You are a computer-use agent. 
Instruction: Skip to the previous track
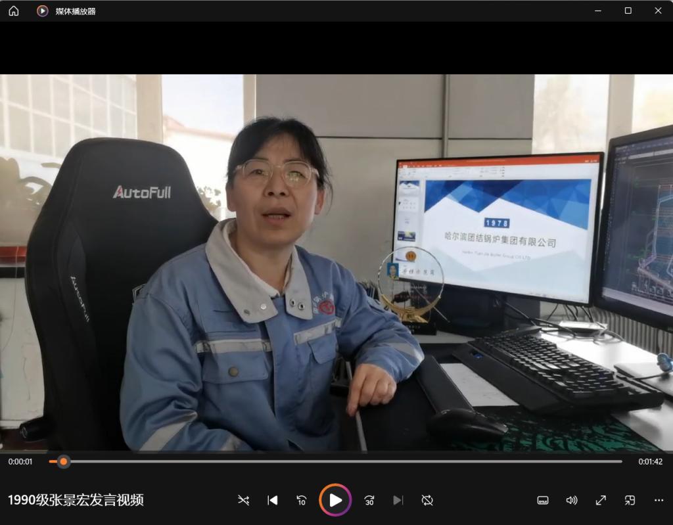point(272,500)
